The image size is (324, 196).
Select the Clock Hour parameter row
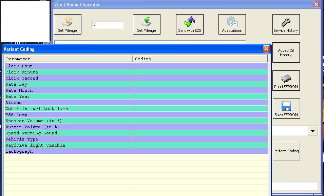tap(136, 66)
